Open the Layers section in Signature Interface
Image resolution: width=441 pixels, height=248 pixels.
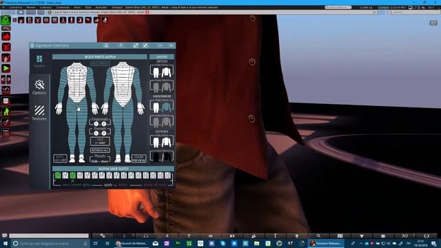point(39,61)
